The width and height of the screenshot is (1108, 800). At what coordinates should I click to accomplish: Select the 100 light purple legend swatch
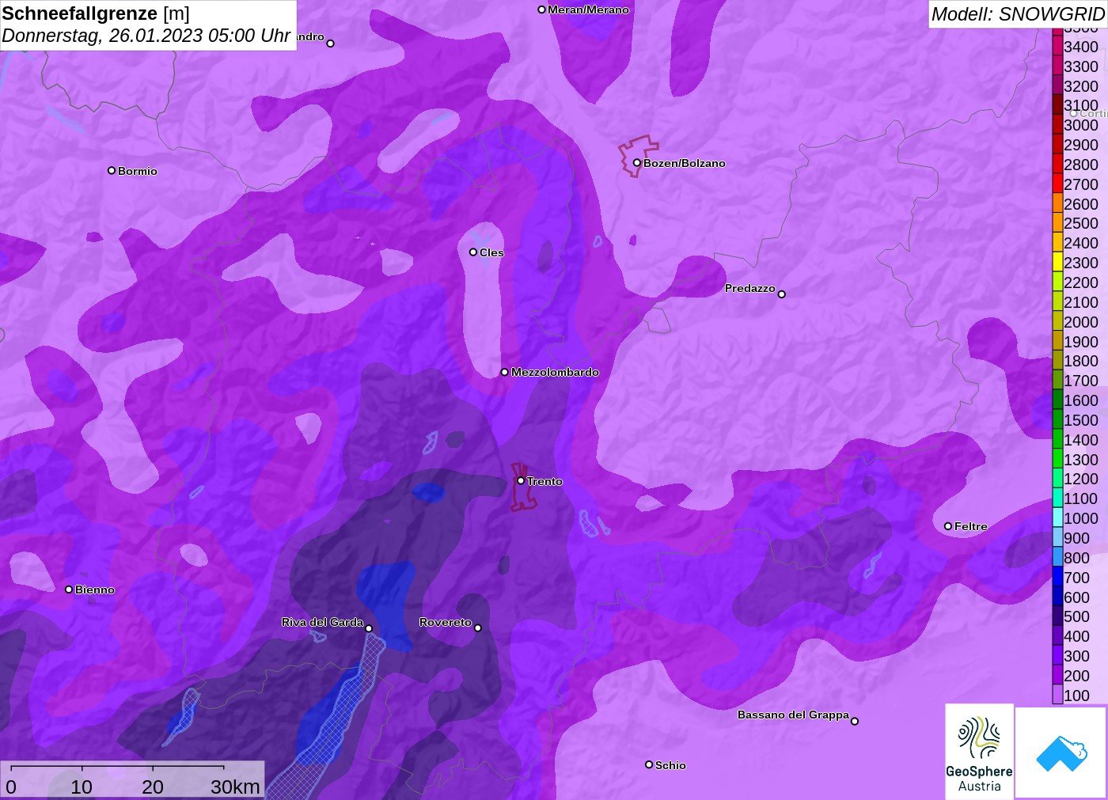tap(1057, 695)
